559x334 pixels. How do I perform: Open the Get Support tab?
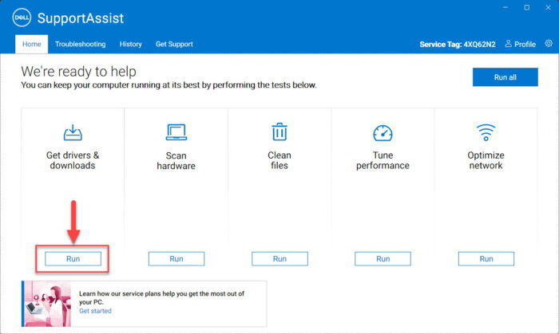pyautogui.click(x=174, y=44)
